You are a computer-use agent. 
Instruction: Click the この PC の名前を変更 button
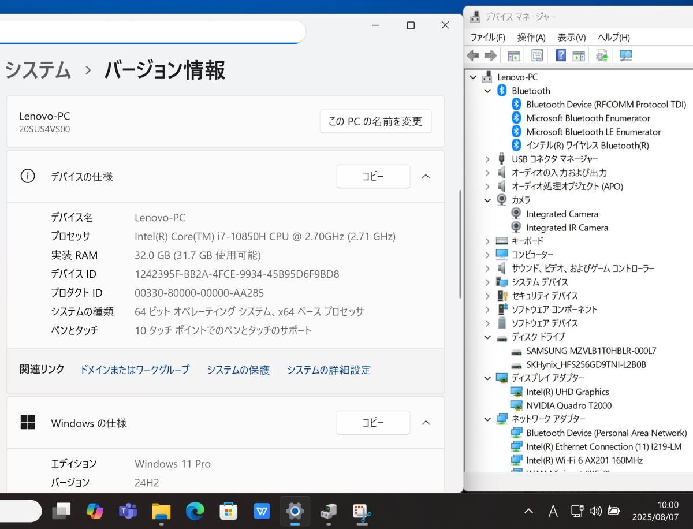(x=375, y=121)
